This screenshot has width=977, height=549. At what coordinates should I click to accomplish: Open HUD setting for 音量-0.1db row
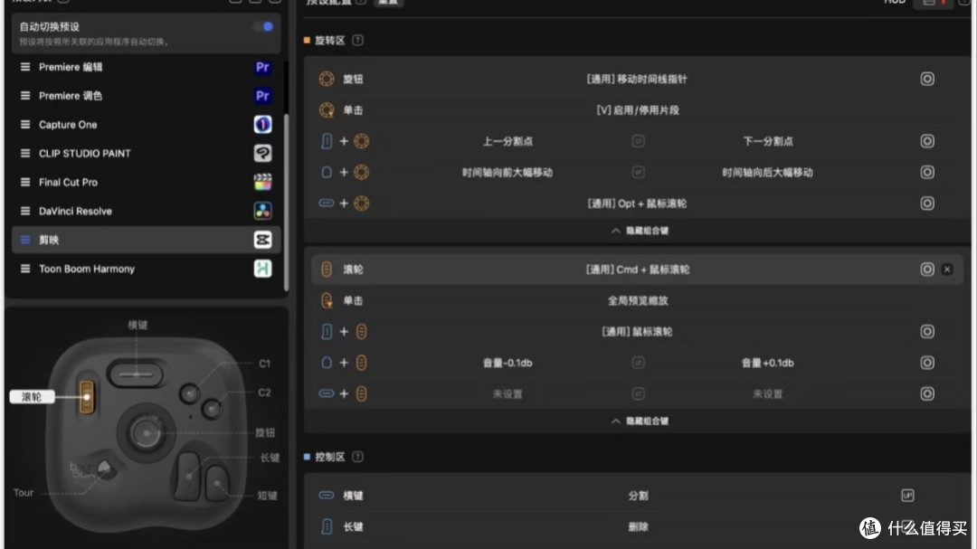[x=927, y=363]
